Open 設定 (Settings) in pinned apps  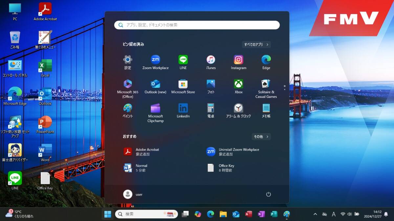[128, 62]
